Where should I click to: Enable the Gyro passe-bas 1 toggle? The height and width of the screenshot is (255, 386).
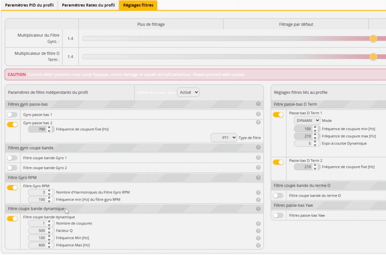click(12, 115)
